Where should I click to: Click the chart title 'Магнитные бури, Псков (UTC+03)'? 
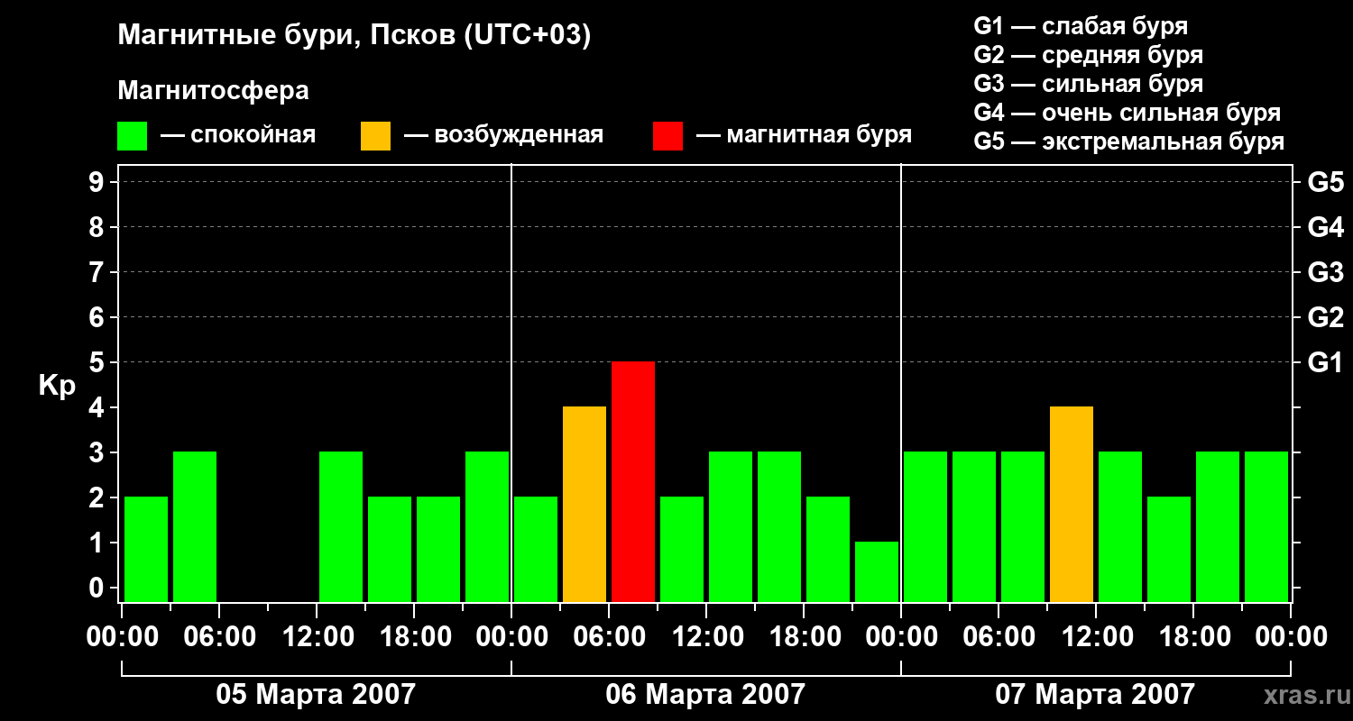354,37
